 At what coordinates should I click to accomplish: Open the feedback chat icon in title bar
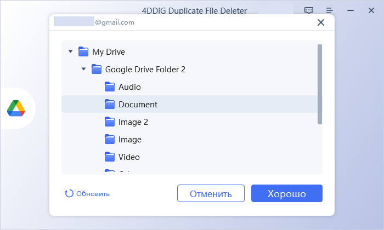pos(308,10)
